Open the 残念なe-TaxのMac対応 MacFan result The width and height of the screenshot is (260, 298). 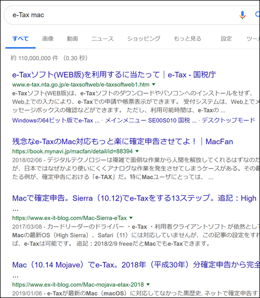123,141
